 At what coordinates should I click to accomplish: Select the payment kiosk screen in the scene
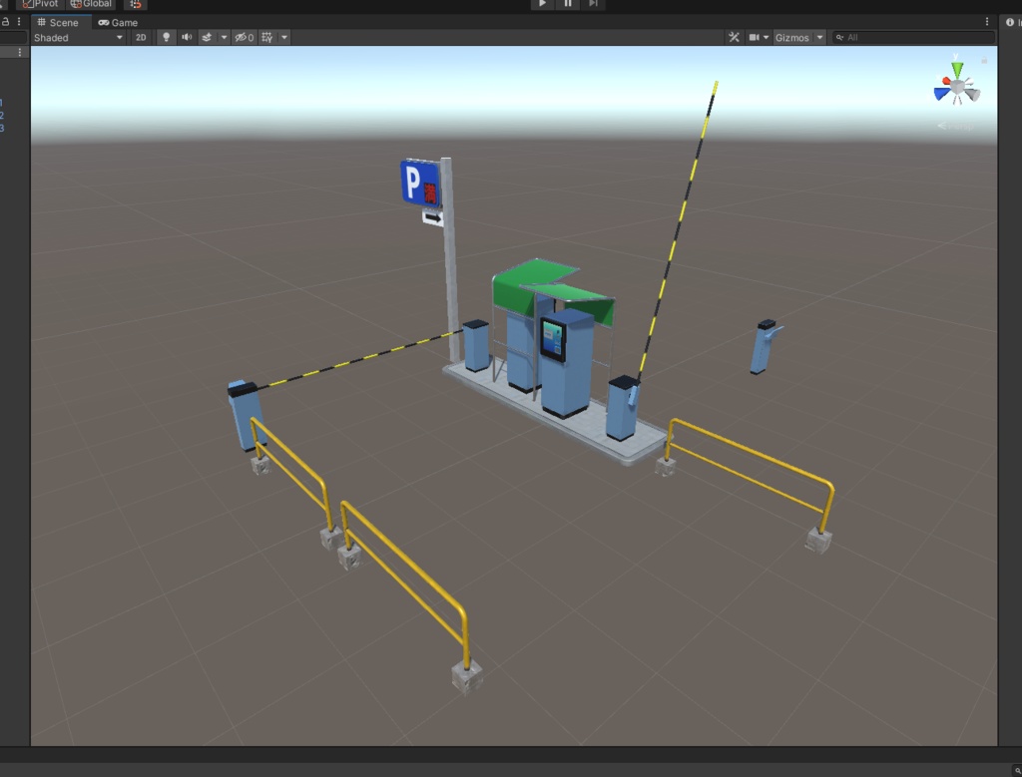(x=553, y=340)
